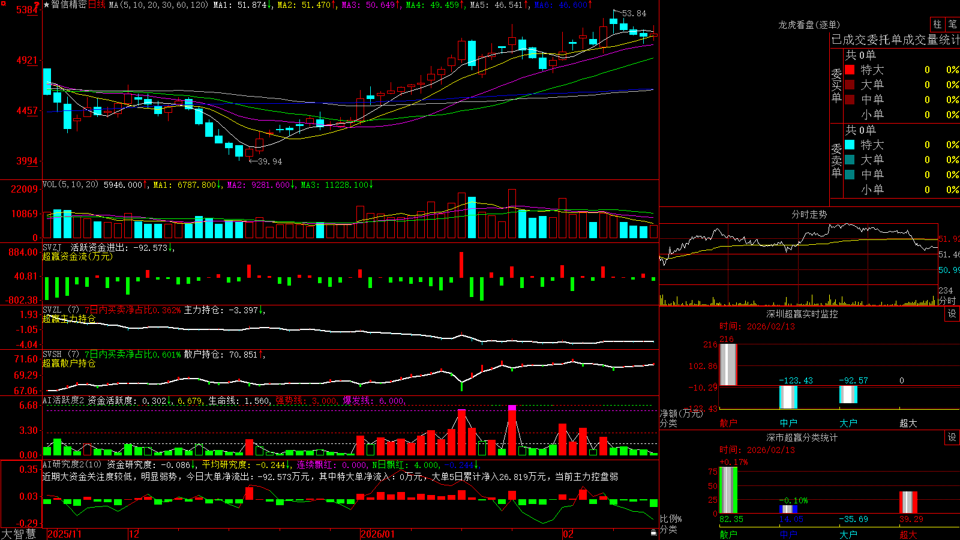Click the 委买单 vertical section label
Image resolution: width=960 pixels, height=540 pixels.
(836, 86)
